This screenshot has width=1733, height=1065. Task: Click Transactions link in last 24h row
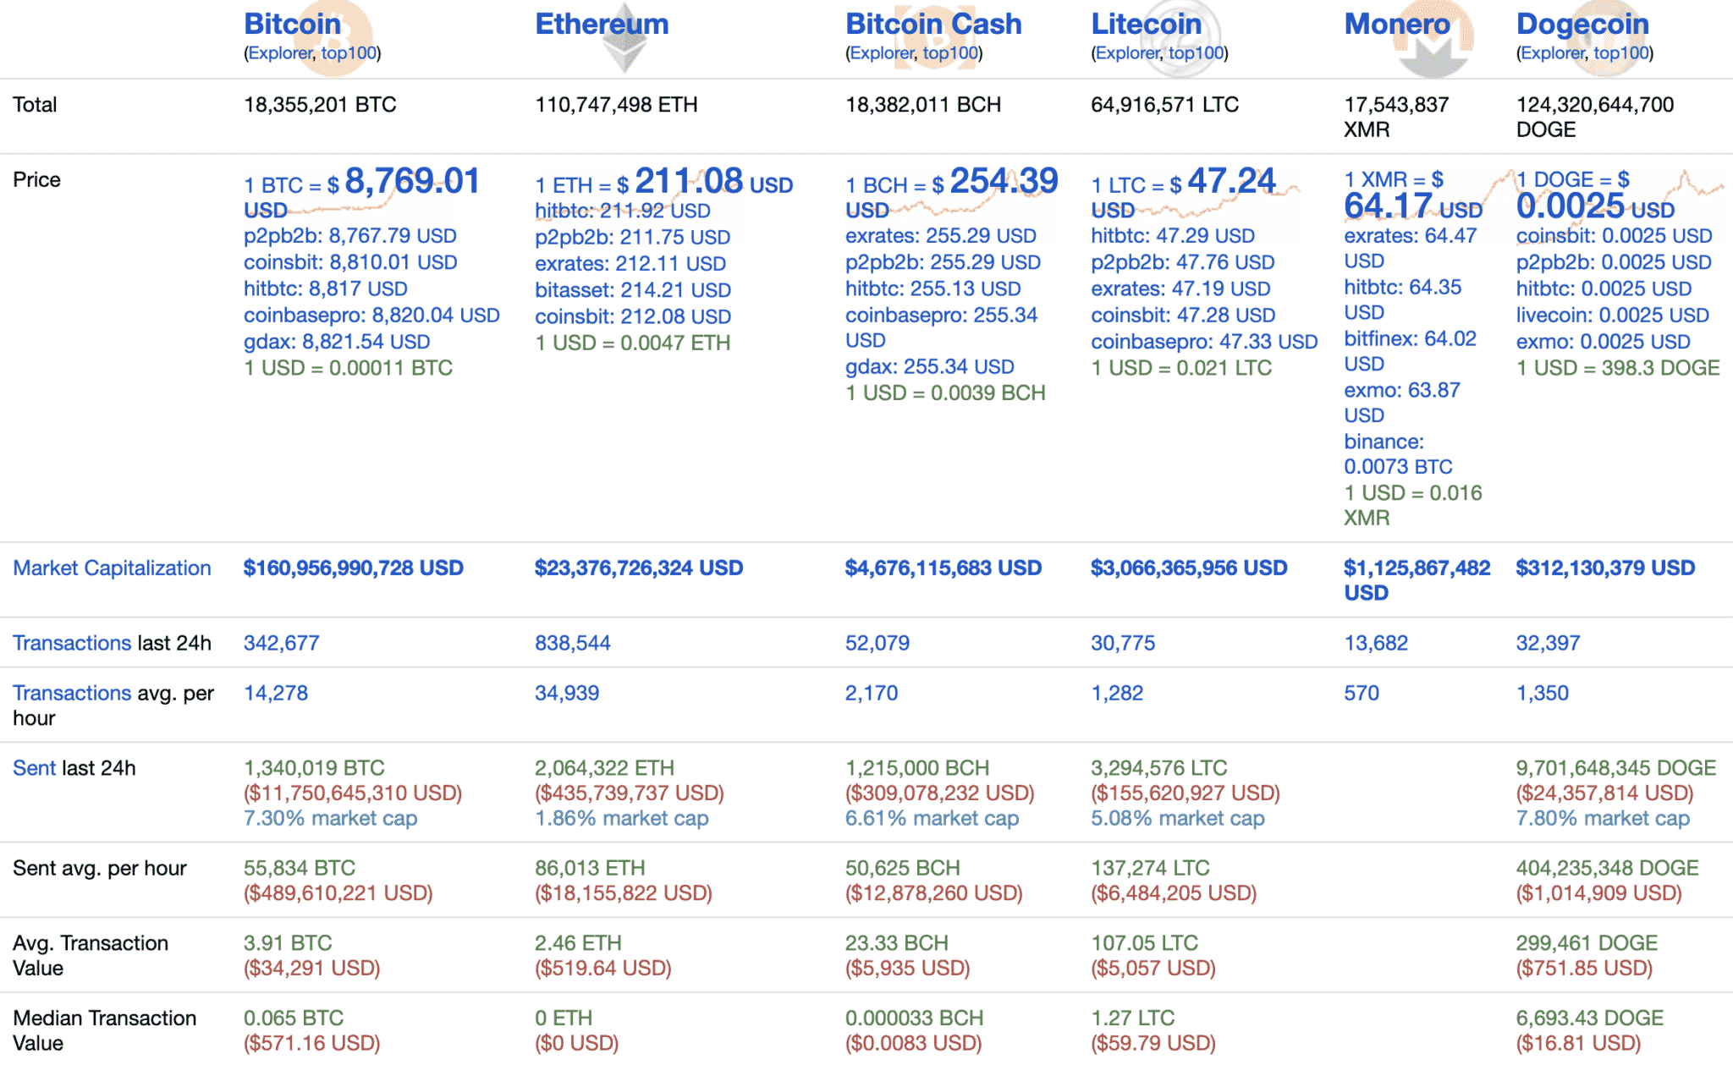pos(72,644)
